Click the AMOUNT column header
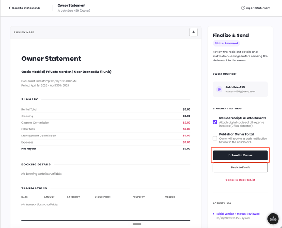The image size is (282, 228). (49, 197)
